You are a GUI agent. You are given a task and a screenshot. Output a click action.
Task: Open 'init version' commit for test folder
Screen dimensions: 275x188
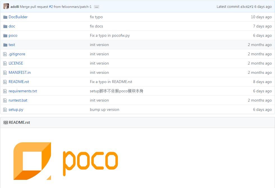point(99,45)
